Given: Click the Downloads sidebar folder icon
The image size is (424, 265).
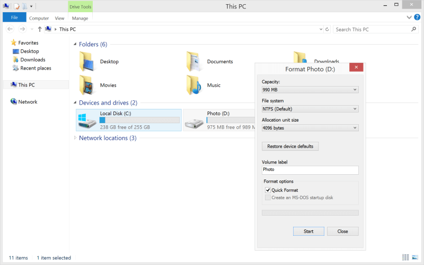Looking at the screenshot, I should (16, 59).
